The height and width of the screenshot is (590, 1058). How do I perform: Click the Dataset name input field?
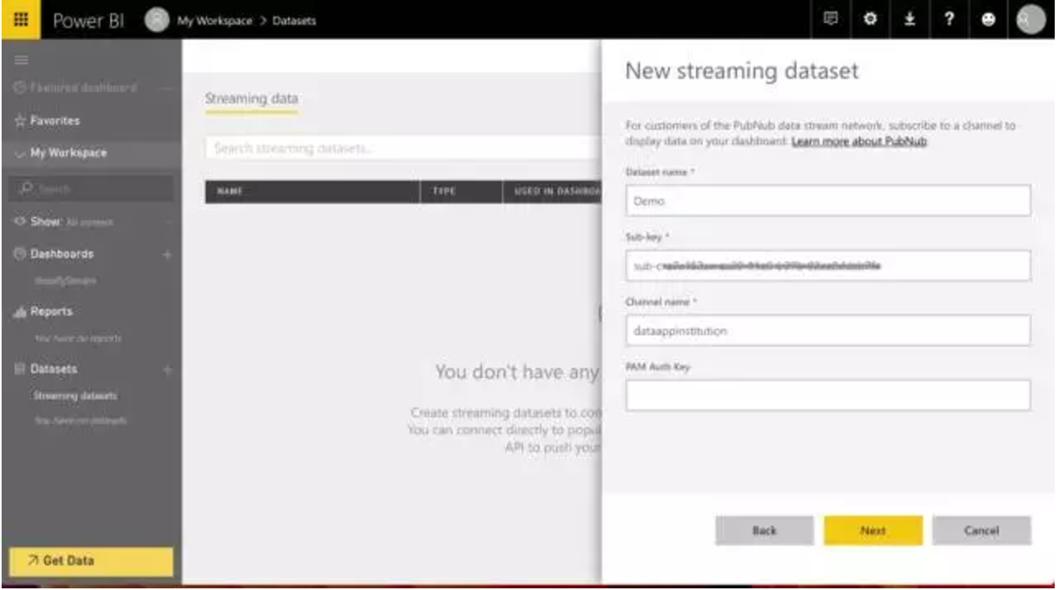(828, 201)
